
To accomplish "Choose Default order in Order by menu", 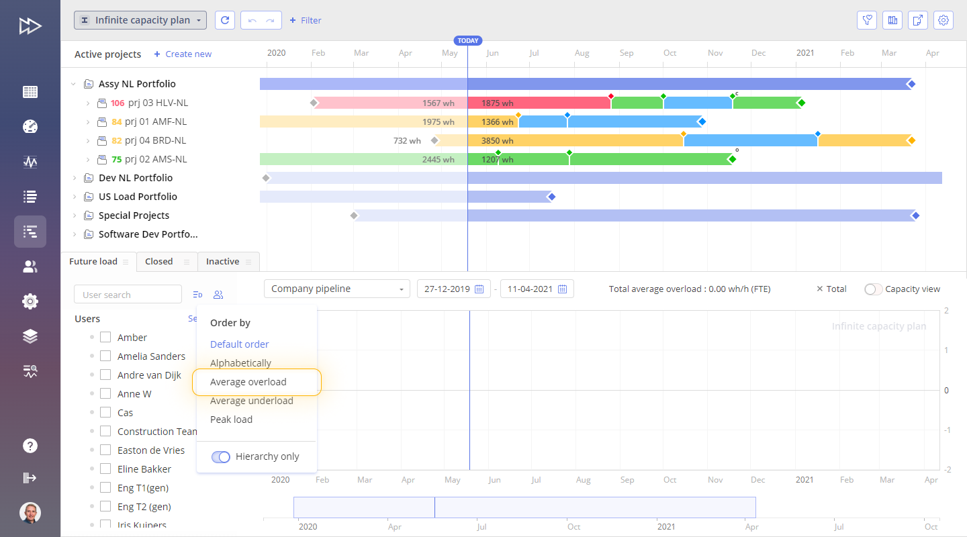I will [x=240, y=344].
